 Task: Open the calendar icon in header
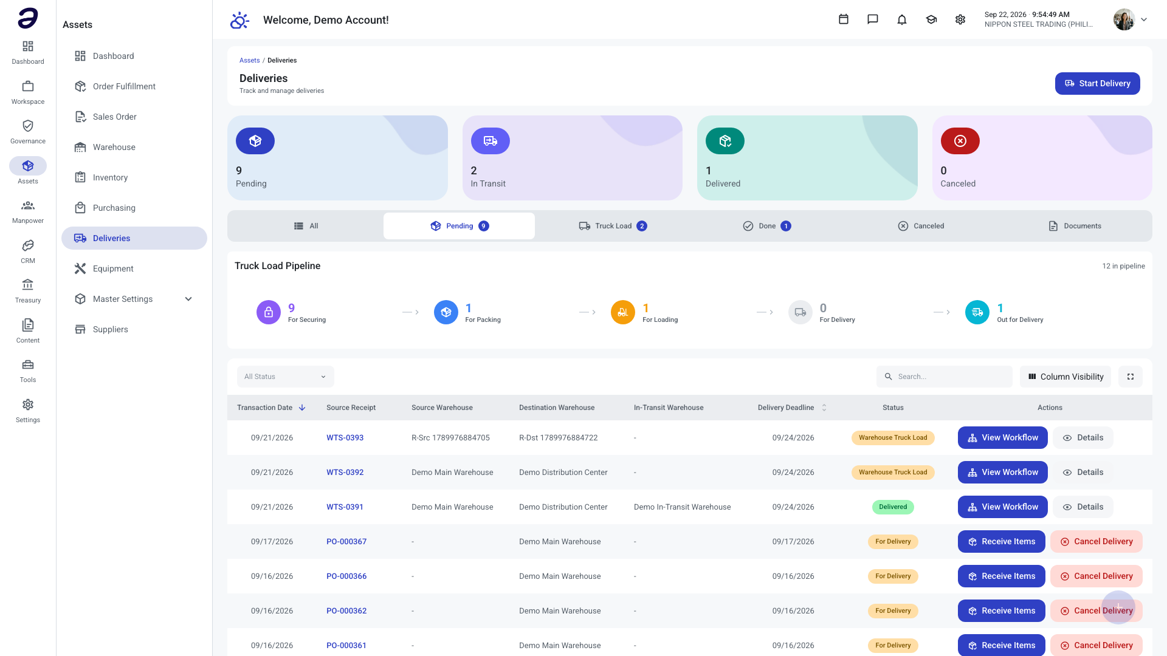tap(844, 19)
